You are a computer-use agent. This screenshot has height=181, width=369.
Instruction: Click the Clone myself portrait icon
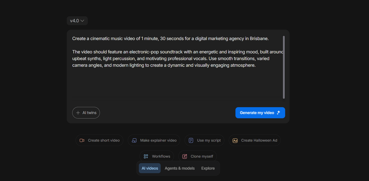185,157
